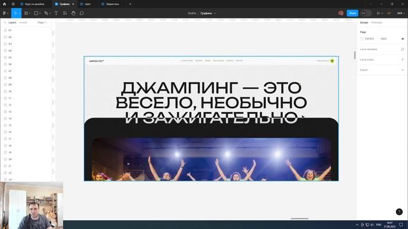The height and width of the screenshot is (229, 408).
Task: Click the A? missing fonts button
Action: pos(390,13)
